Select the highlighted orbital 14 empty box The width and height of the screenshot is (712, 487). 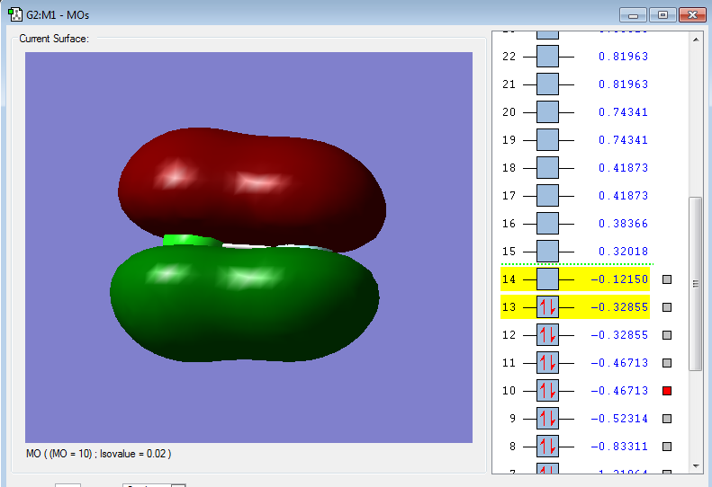[547, 279]
